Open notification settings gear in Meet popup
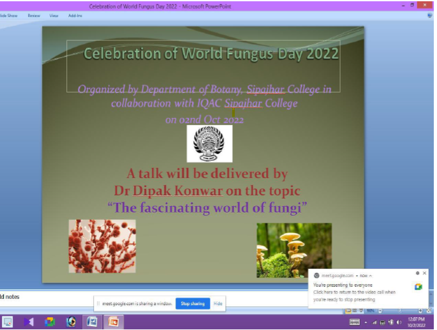This screenshot has height=330, width=437. (x=417, y=273)
